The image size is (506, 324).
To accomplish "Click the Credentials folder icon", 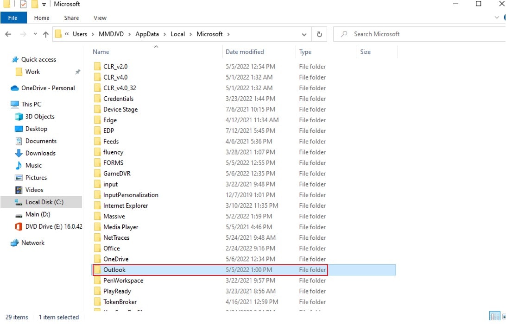I will click(97, 99).
